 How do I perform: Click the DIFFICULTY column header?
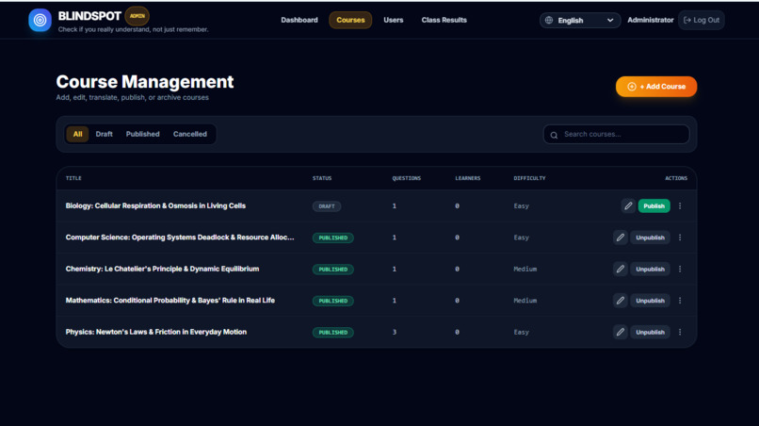[529, 178]
